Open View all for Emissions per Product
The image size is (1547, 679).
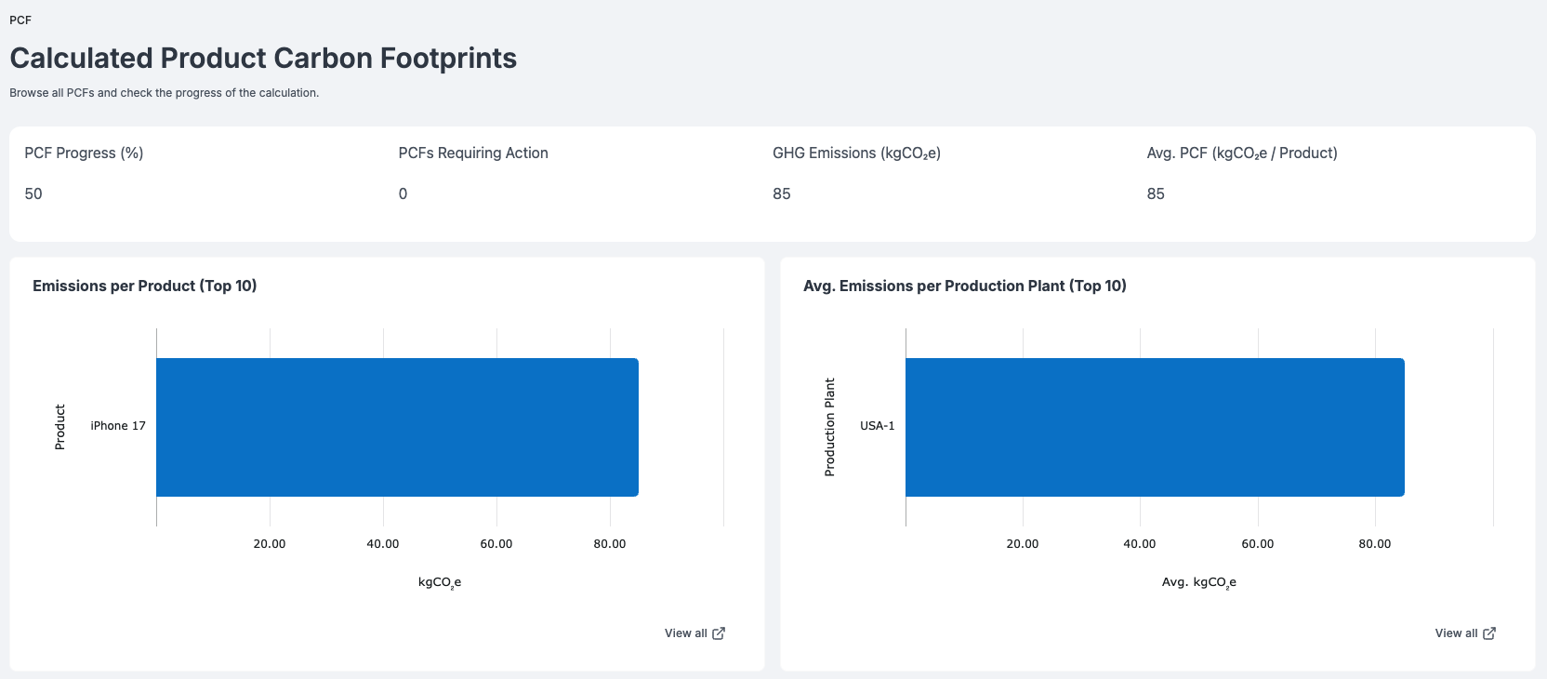point(694,633)
